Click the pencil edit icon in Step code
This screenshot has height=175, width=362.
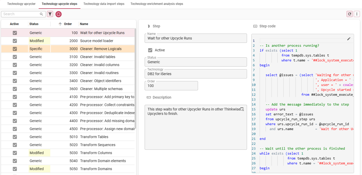point(349,39)
